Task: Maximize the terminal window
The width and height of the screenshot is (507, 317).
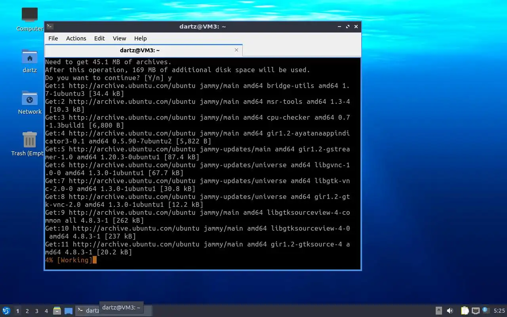Action: pos(348,27)
